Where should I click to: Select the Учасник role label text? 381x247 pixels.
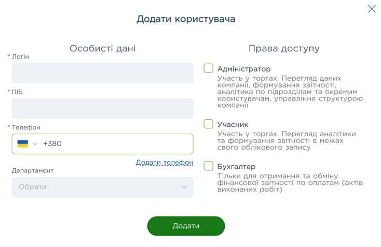[x=233, y=124]
